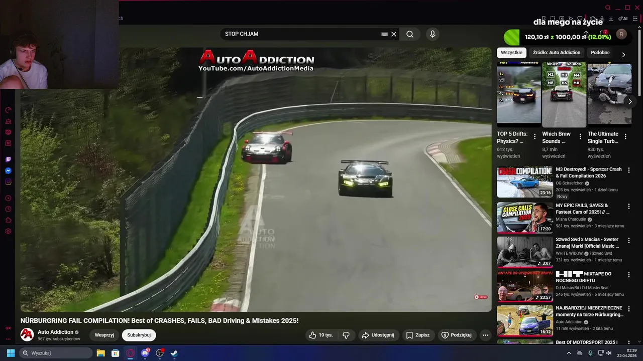Click the GX logo at sidebar bottom

8,328
